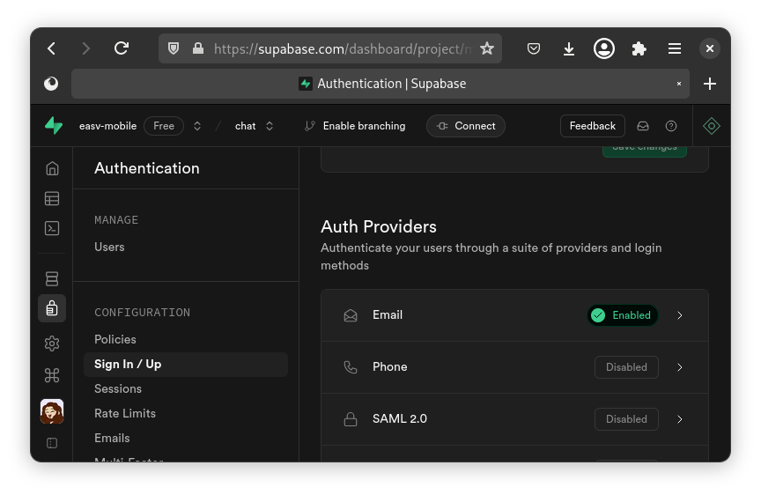Open browser hamburger menu

[x=675, y=48]
